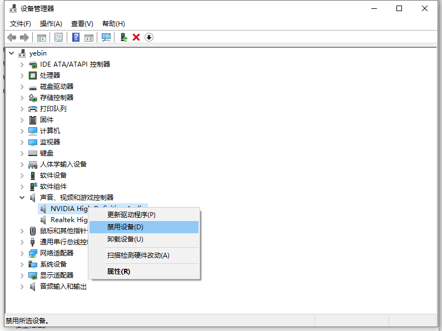Expand the 显示适配器 category
442x331 pixels.
pos(22,275)
